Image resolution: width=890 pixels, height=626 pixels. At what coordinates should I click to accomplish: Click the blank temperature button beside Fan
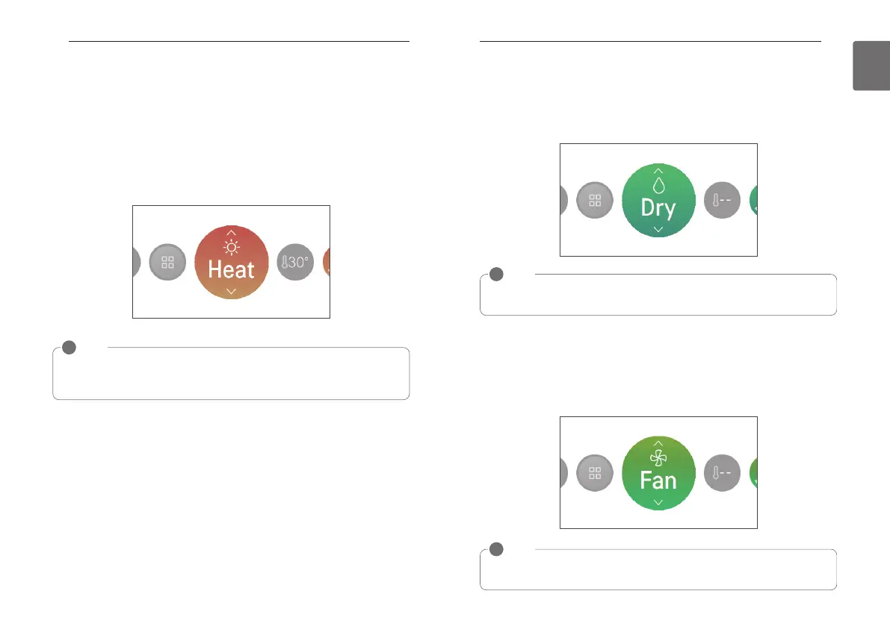(x=722, y=473)
